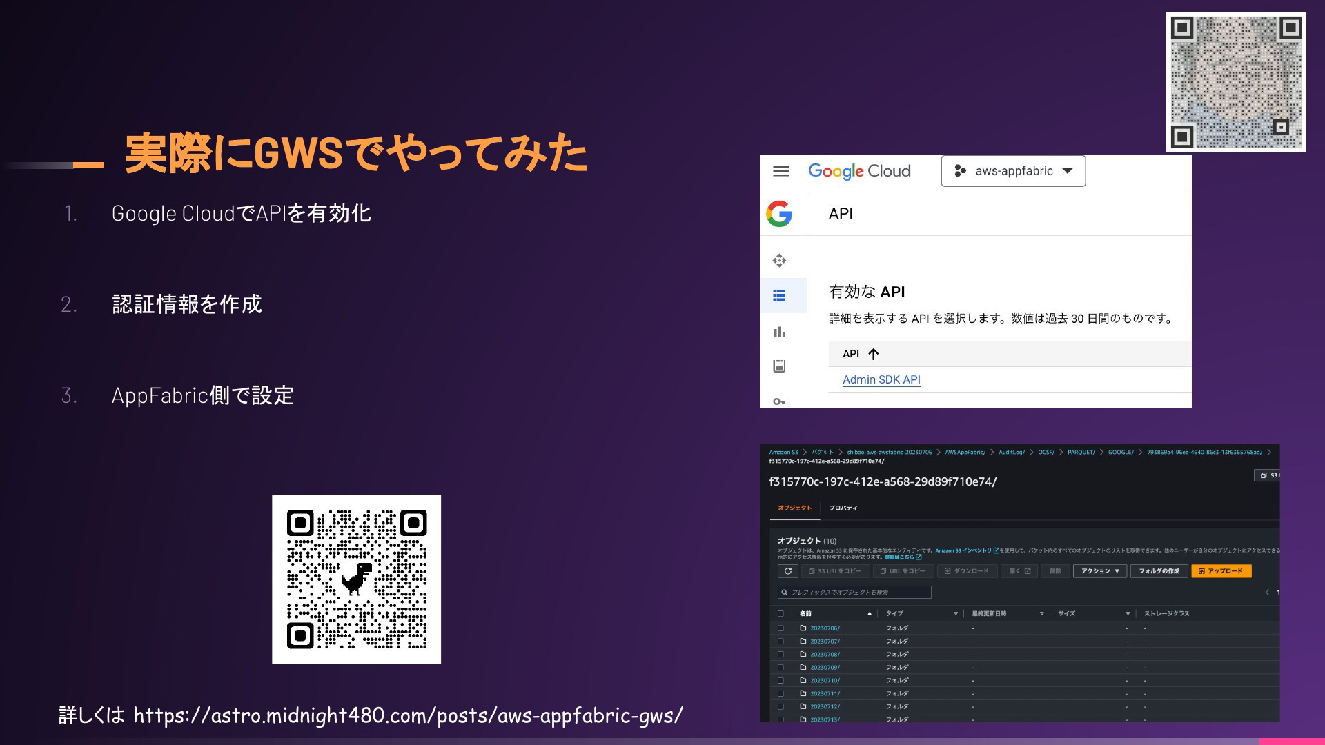
Task: Open AuditLog/ breadcrumb
Action: (1012, 453)
